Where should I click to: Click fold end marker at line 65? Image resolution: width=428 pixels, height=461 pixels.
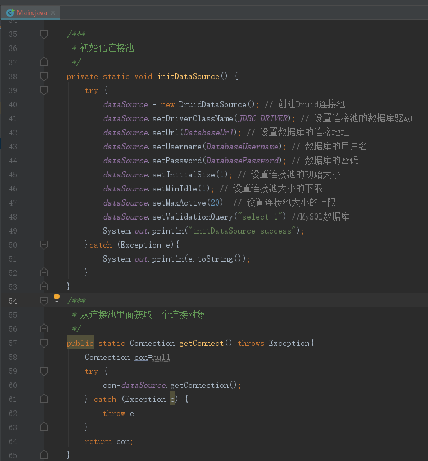pos(44,454)
